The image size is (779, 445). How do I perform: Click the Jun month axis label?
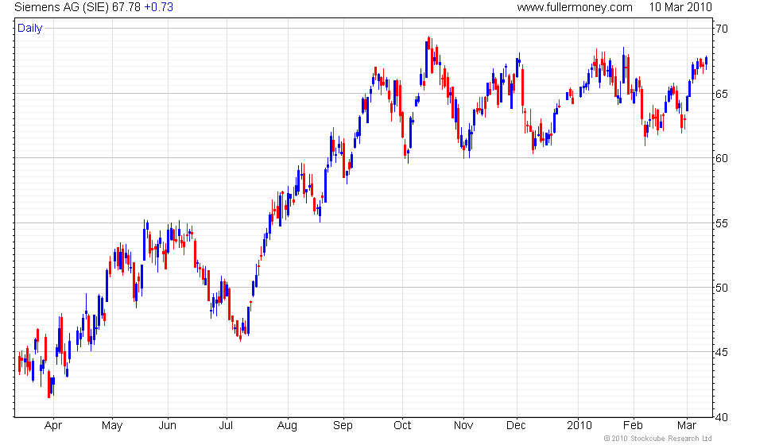click(x=168, y=426)
